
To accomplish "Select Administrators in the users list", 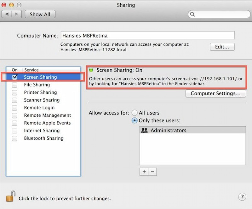I will 192,130.
